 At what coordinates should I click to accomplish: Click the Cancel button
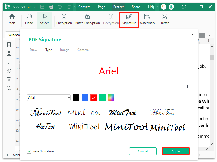coord(143,151)
